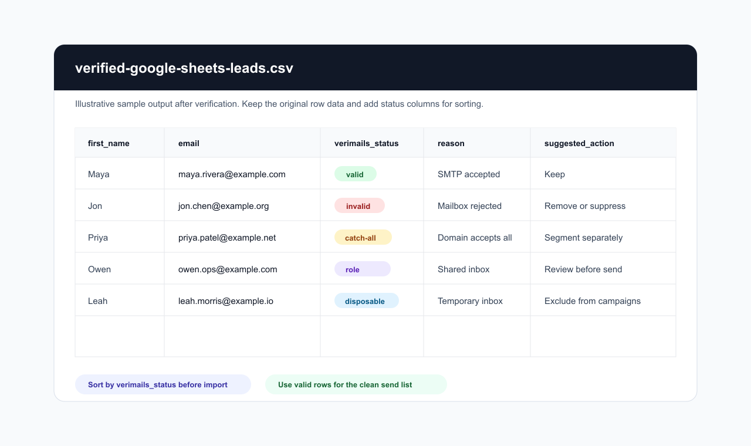Select the reason column header
Viewport: 751px width, 446px height.
click(x=477, y=143)
